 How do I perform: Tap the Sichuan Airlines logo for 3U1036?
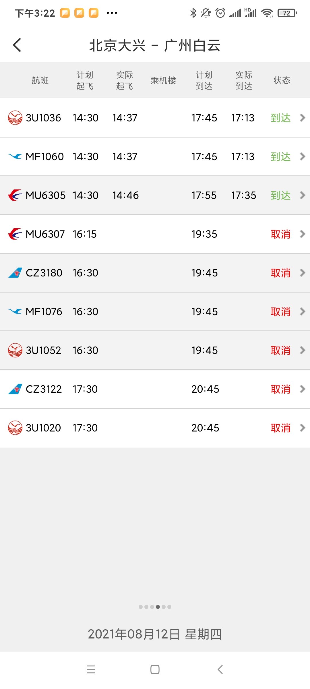pos(15,118)
